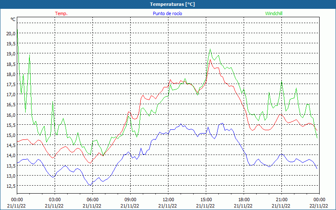
Task: Click the 16,0 y-axis value
Action: pos(11,115)
